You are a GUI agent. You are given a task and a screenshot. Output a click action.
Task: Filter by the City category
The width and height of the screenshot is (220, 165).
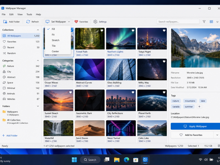21,71
